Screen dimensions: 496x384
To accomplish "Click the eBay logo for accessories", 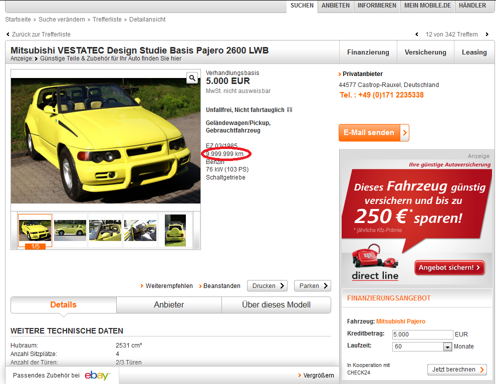I will (x=97, y=375).
